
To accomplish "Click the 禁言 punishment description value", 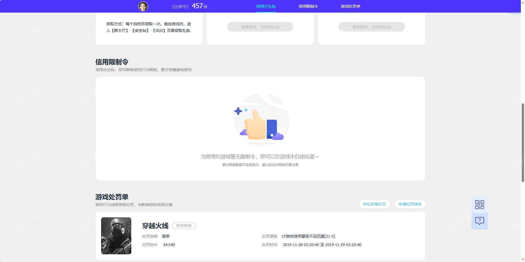I will pyautogui.click(x=166, y=236).
